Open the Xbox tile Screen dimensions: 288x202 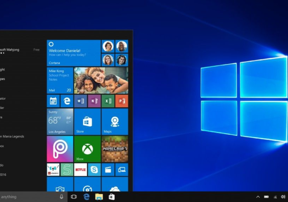point(87,149)
